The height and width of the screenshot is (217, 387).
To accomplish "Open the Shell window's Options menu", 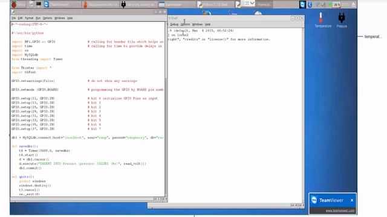I will [185, 24].
